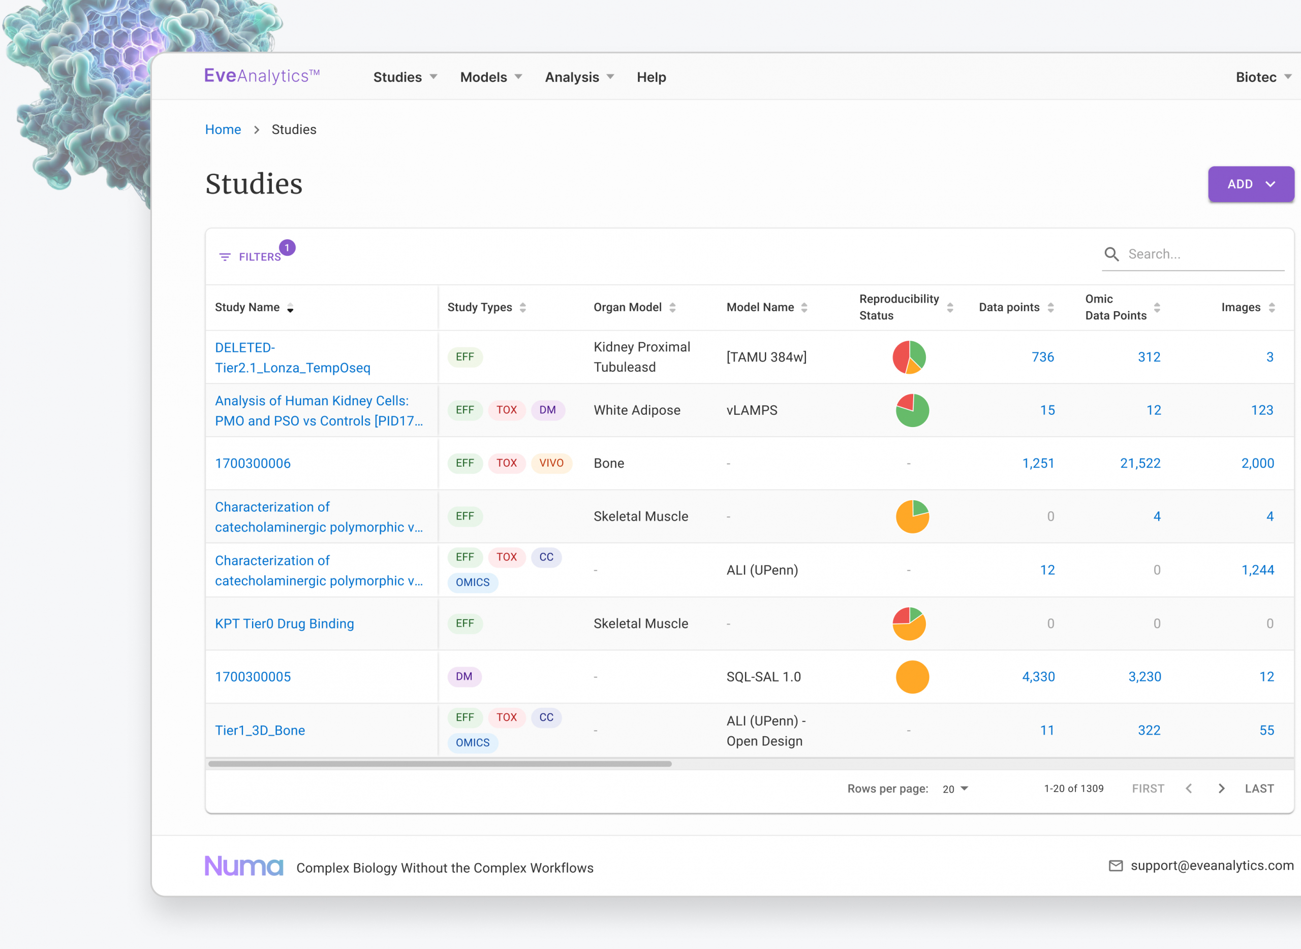The width and height of the screenshot is (1301, 949).
Task: Click the horizontal table scrollbar
Action: tap(440, 764)
